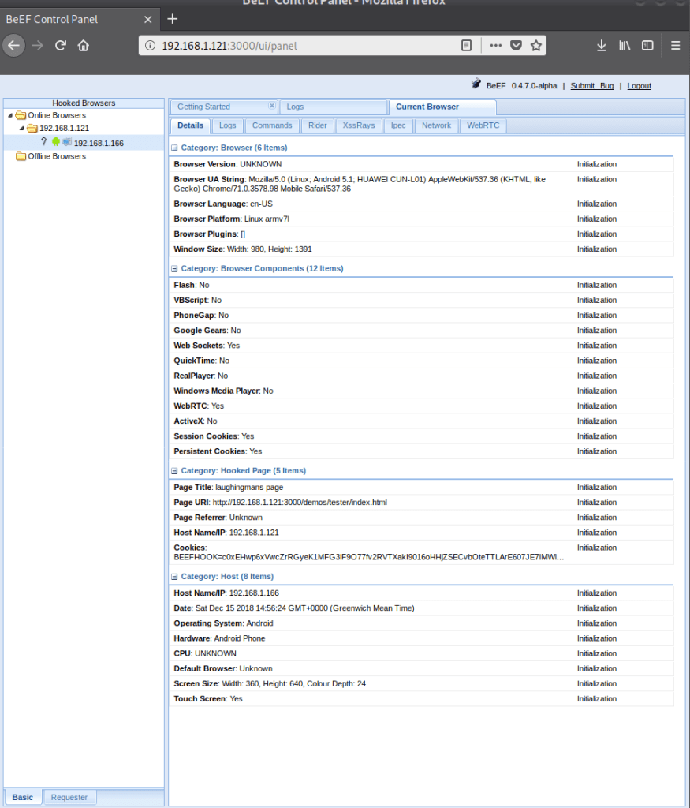Click the Submit Bug link
Viewport: 690px width, 808px height.
pyautogui.click(x=591, y=86)
